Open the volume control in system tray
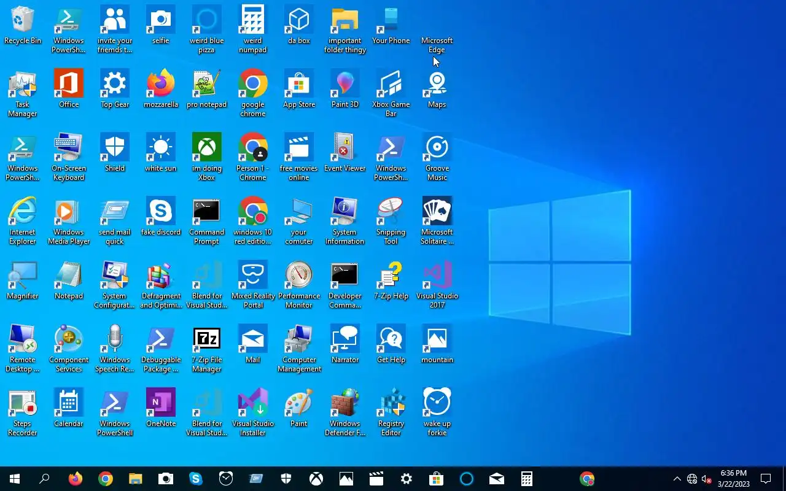786x491 pixels. [x=707, y=479]
